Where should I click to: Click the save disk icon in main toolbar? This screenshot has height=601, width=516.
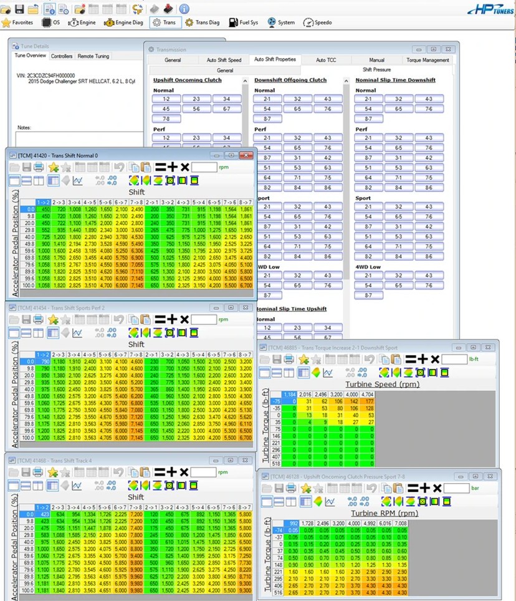(19, 9)
